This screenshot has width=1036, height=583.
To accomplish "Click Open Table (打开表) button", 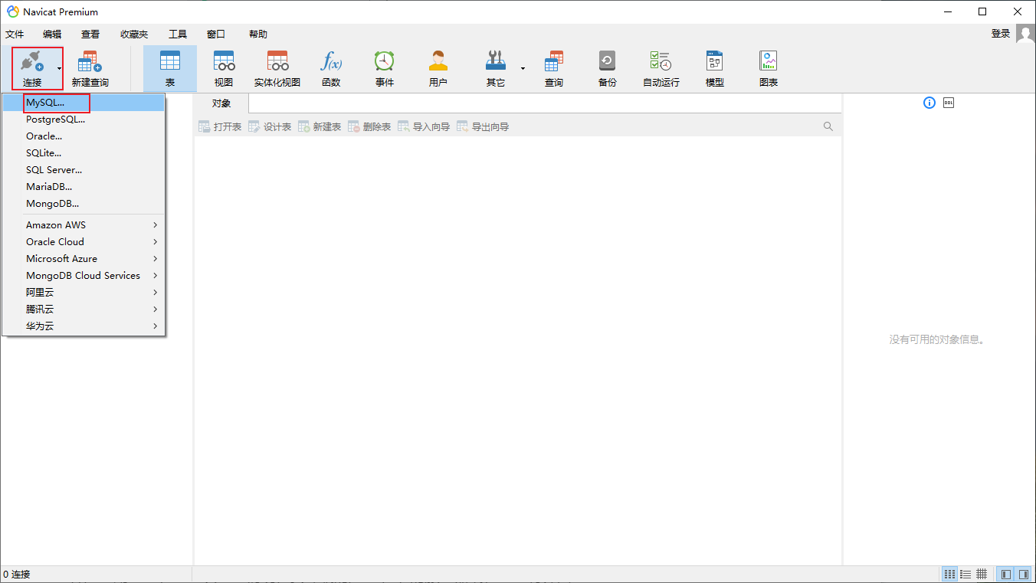I will [220, 126].
